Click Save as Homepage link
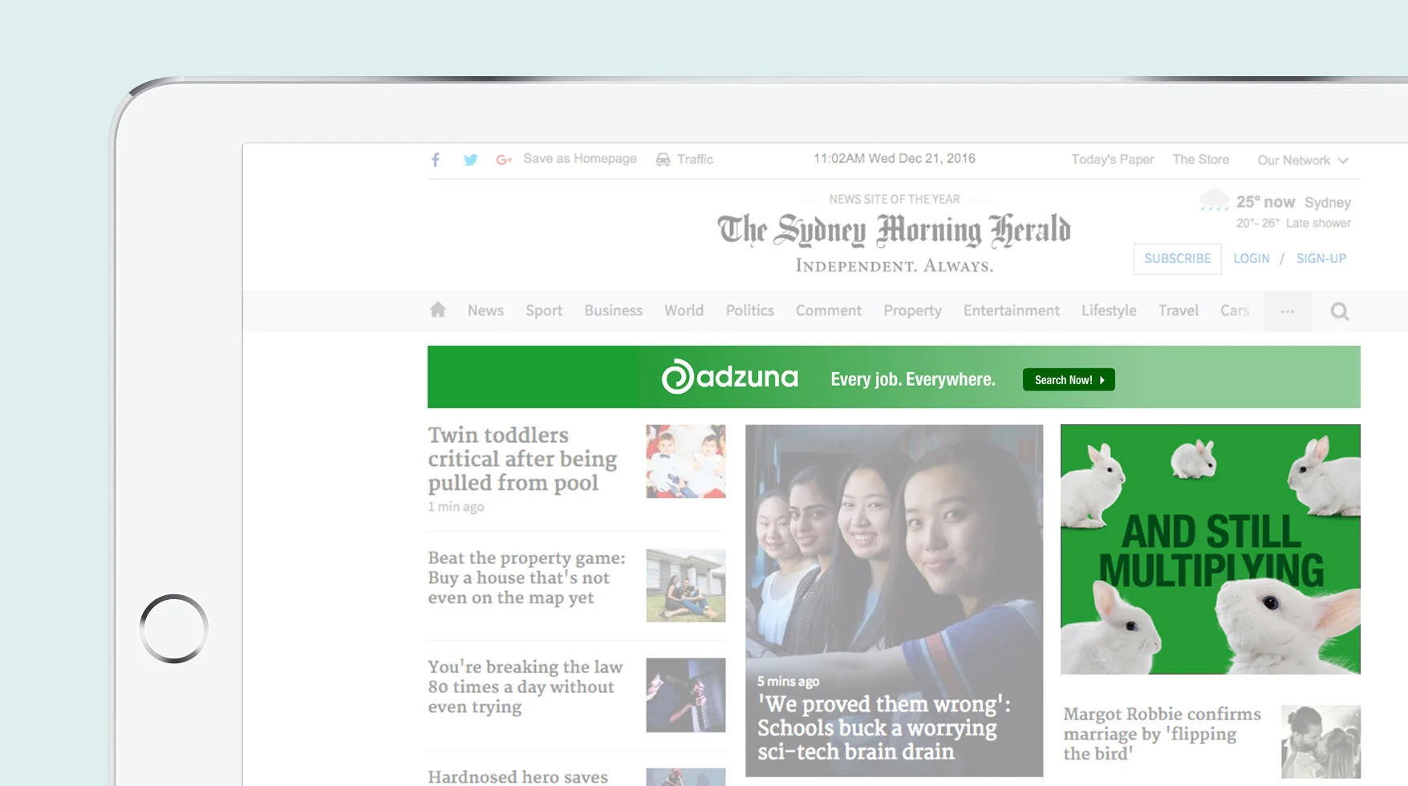The width and height of the screenshot is (1408, 786). (579, 159)
